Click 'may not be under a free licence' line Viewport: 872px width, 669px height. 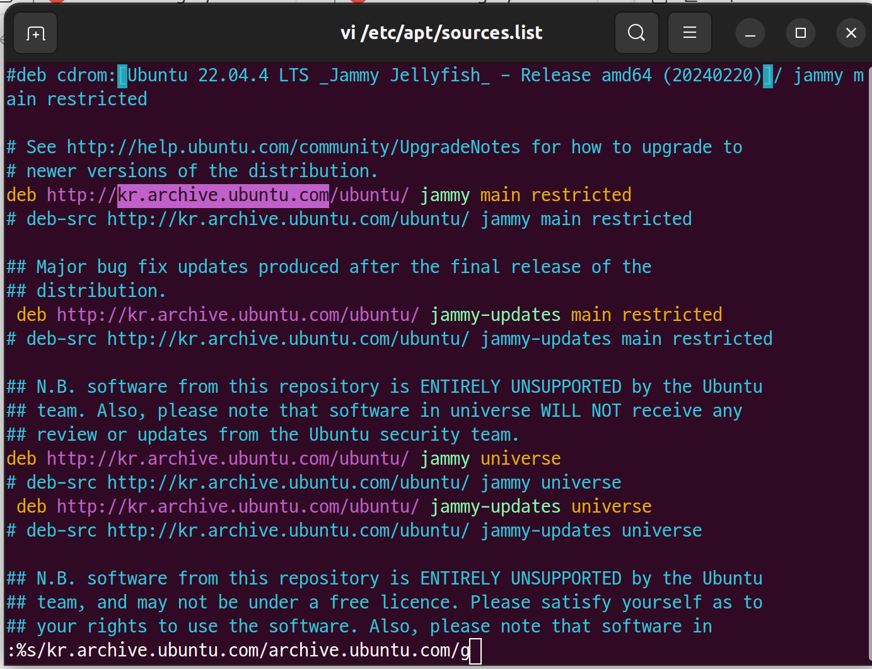click(385, 603)
